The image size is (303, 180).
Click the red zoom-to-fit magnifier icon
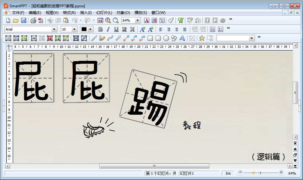click(x=108, y=20)
